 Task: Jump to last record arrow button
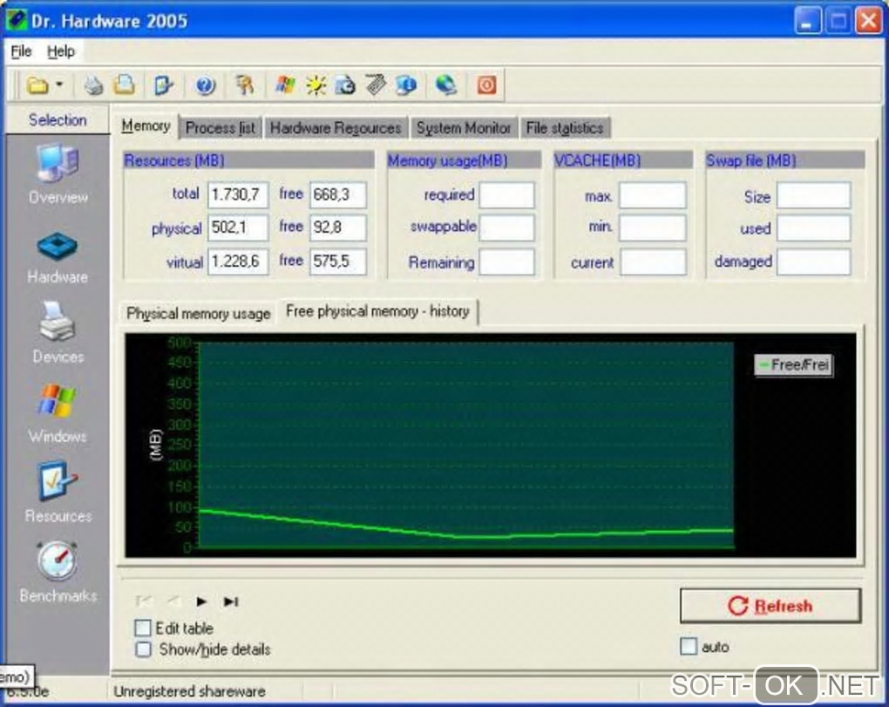pyautogui.click(x=230, y=602)
